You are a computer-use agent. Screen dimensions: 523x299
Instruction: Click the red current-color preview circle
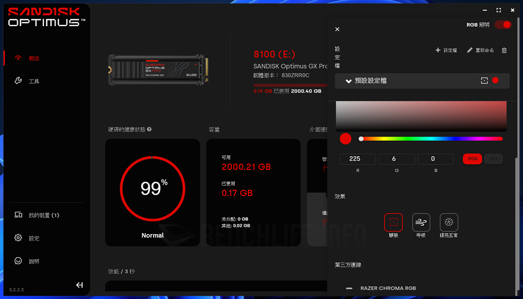(346, 139)
